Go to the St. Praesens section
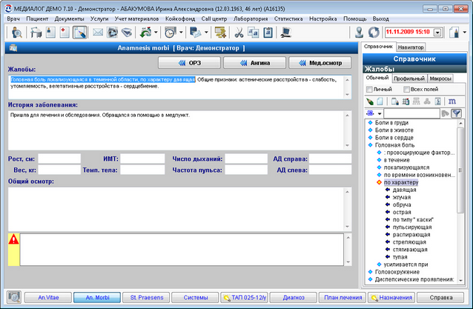Screen dimensions: 473x309 point(147,298)
